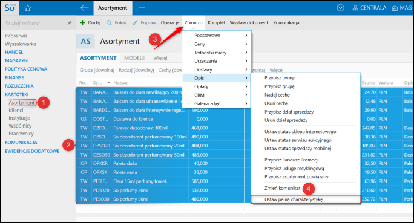Click the AS assortment module icon
The width and height of the screenshot is (414, 223).
(x=85, y=41)
